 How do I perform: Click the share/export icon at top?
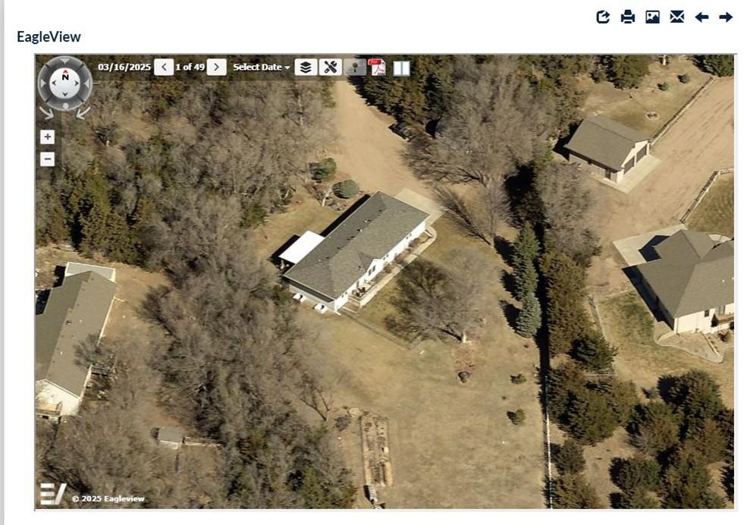pos(603,17)
